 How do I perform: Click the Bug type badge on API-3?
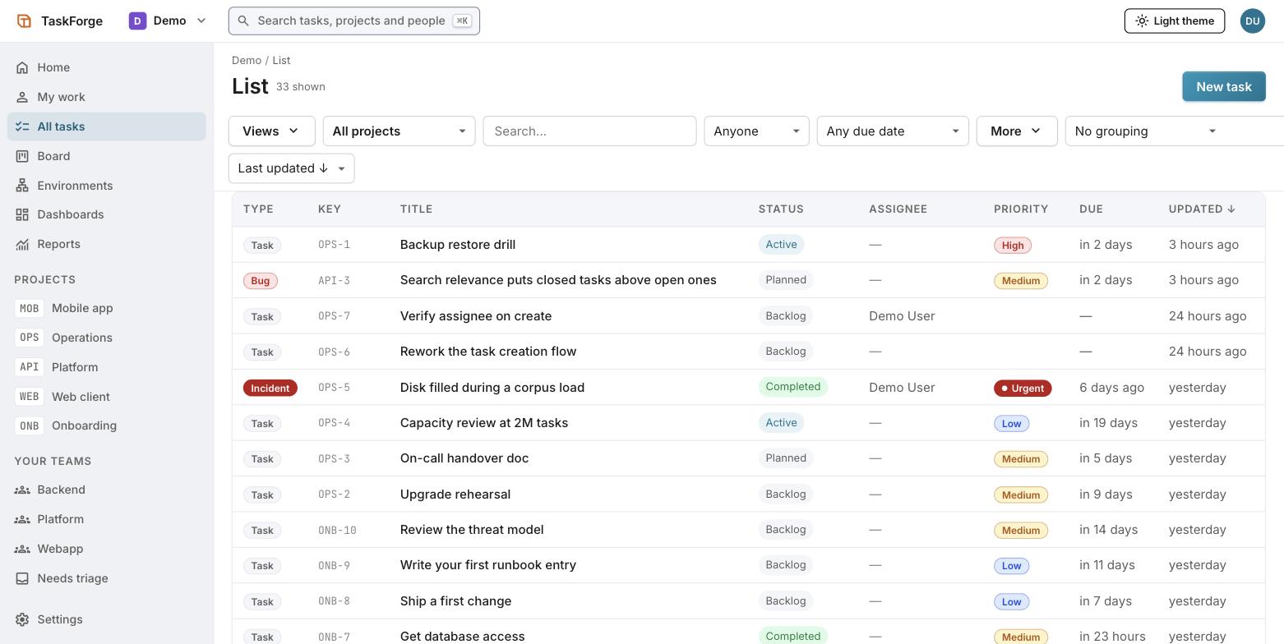coord(261,281)
